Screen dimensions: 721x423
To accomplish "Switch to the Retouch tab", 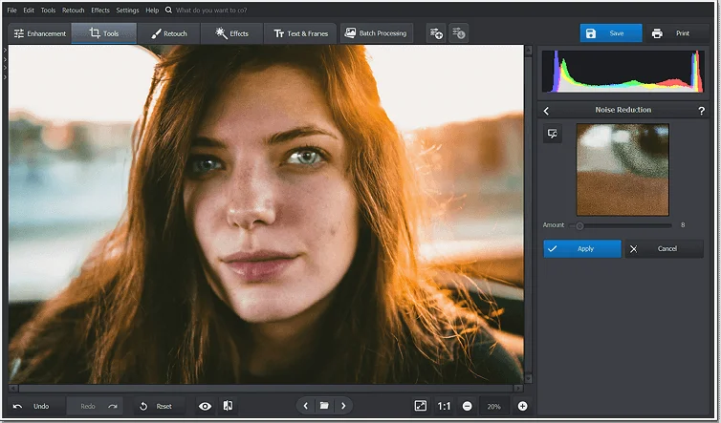I will (169, 33).
